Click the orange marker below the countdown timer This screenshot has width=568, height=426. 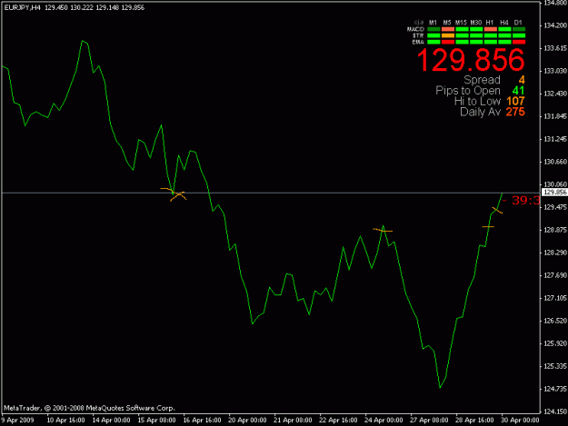[497, 211]
